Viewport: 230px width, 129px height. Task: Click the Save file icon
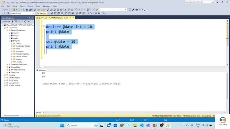coord(27,10)
